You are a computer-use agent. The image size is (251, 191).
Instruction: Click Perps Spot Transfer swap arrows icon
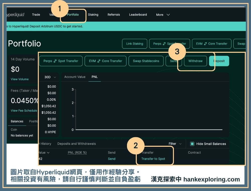click(55, 61)
